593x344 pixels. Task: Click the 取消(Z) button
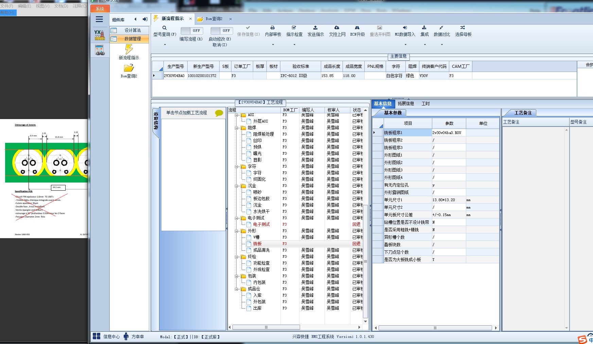point(220,45)
